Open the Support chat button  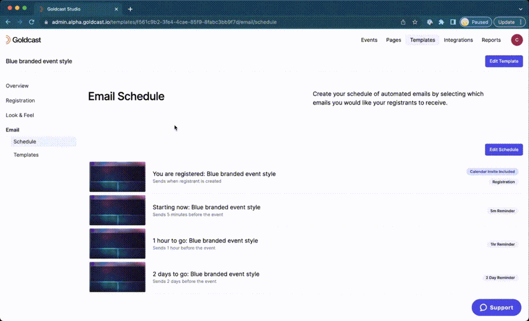coord(496,307)
